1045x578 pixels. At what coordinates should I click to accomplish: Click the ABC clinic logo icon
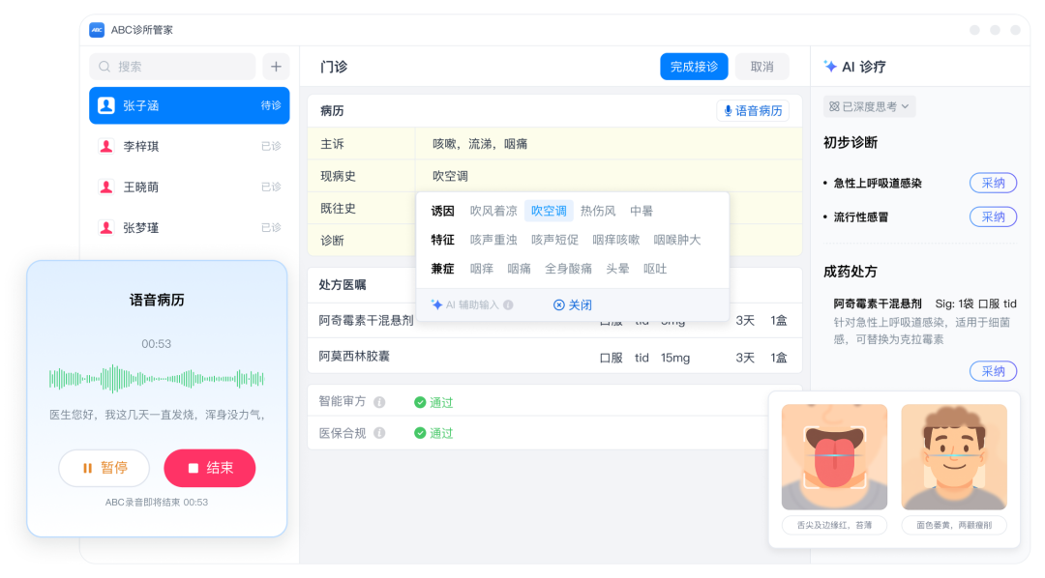point(96,29)
